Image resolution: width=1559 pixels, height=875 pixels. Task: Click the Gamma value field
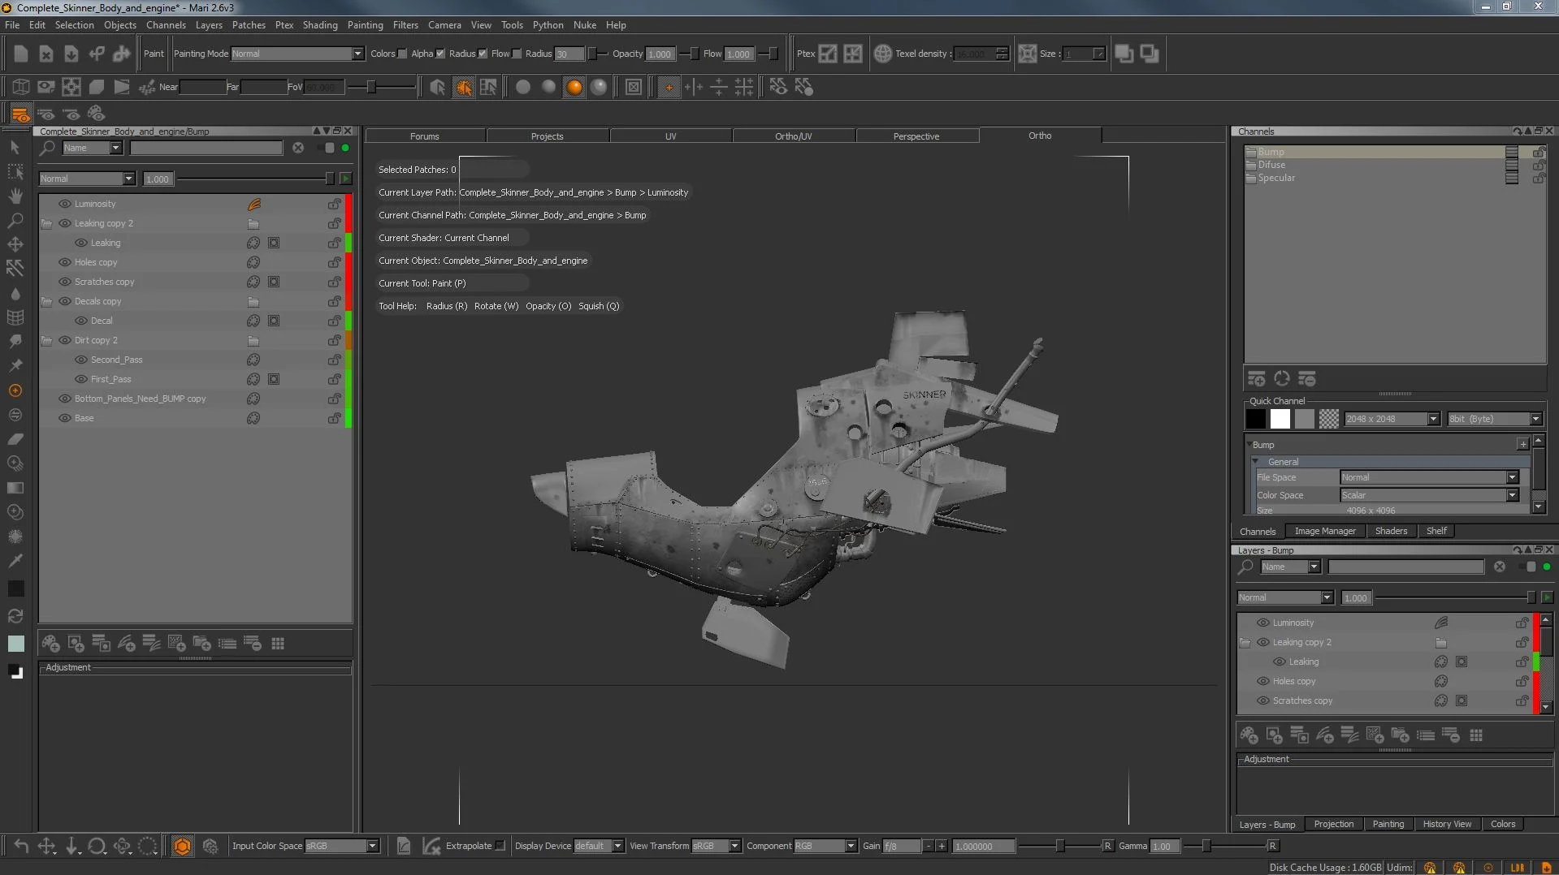[1165, 846]
